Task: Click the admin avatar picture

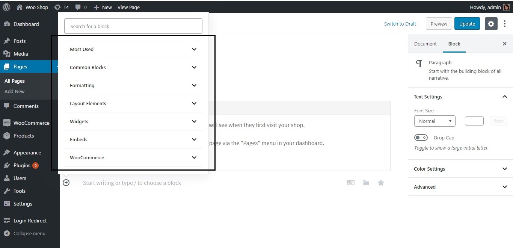Action: pyautogui.click(x=507, y=7)
